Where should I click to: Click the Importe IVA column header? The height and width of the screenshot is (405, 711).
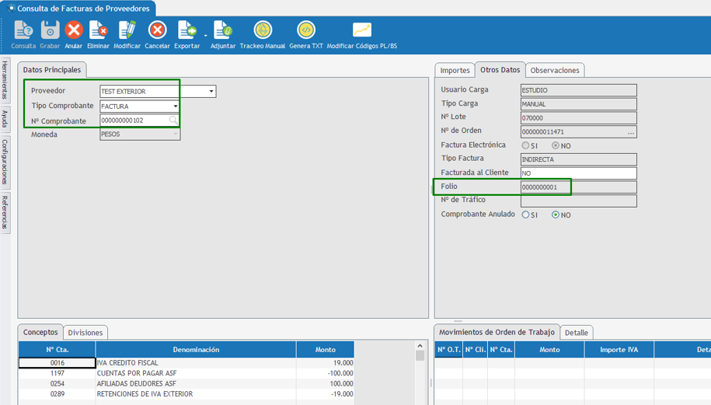(x=619, y=349)
